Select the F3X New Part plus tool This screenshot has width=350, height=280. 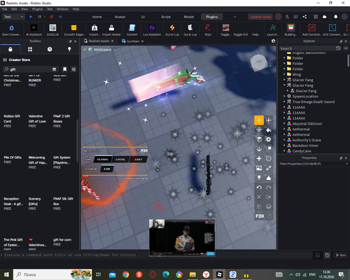coord(259,158)
